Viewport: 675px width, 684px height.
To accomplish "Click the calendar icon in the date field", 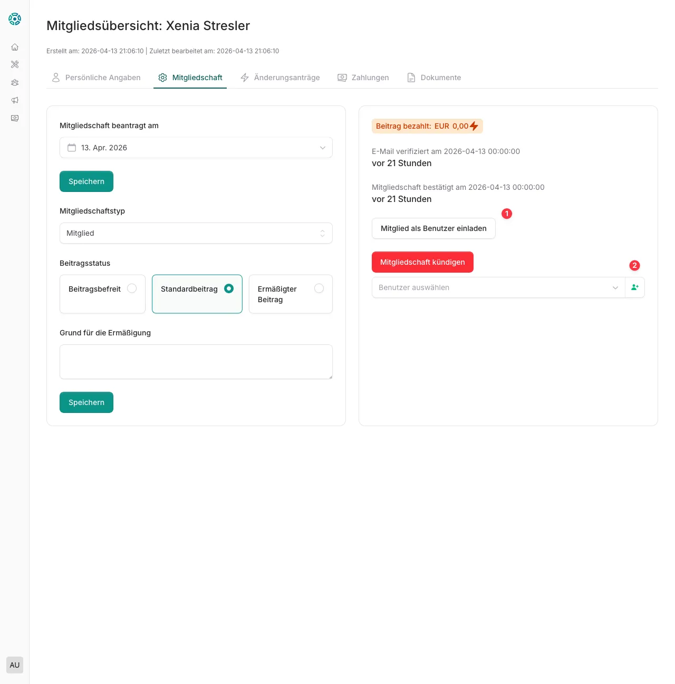I will click(72, 148).
